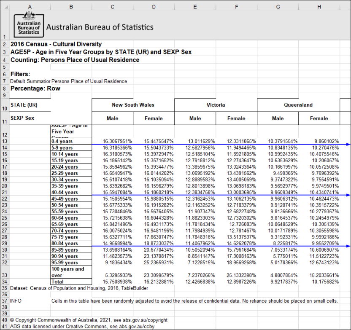Click the 'Cells in this table have been randomly adjusted' note
Viewport: 351px width, 330px height.
[194, 301]
